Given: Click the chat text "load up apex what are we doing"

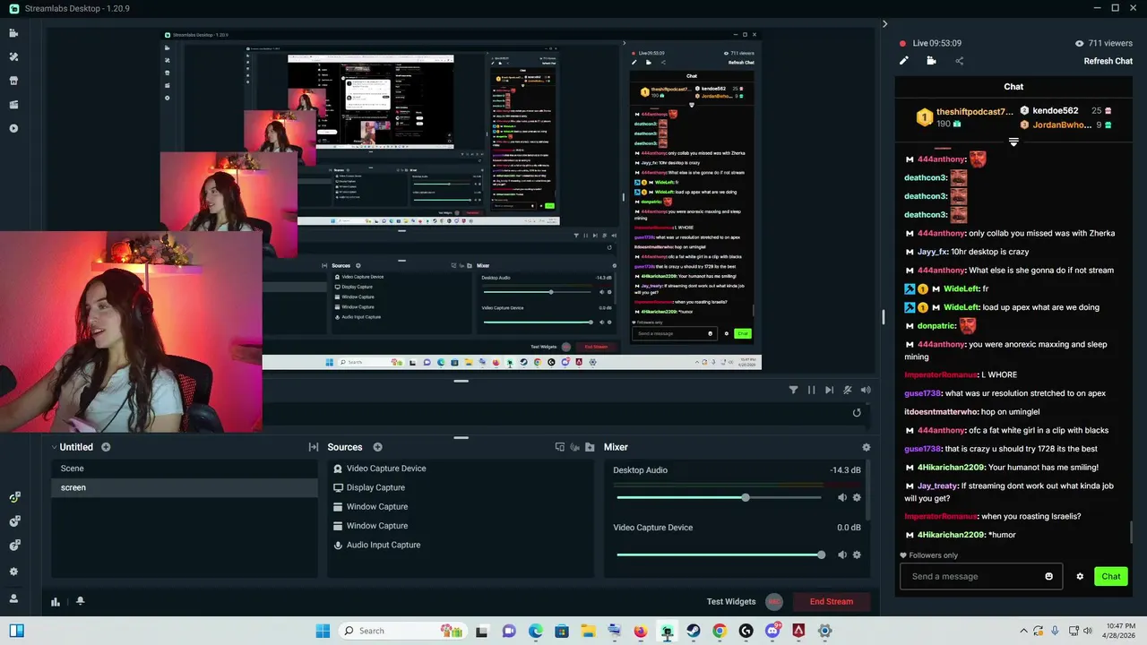Looking at the screenshot, I should click(x=1040, y=307).
